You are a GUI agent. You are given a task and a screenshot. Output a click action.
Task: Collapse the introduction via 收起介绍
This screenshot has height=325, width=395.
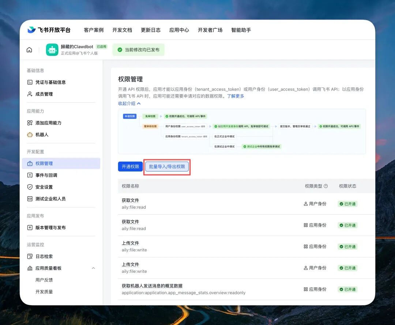coord(127,103)
